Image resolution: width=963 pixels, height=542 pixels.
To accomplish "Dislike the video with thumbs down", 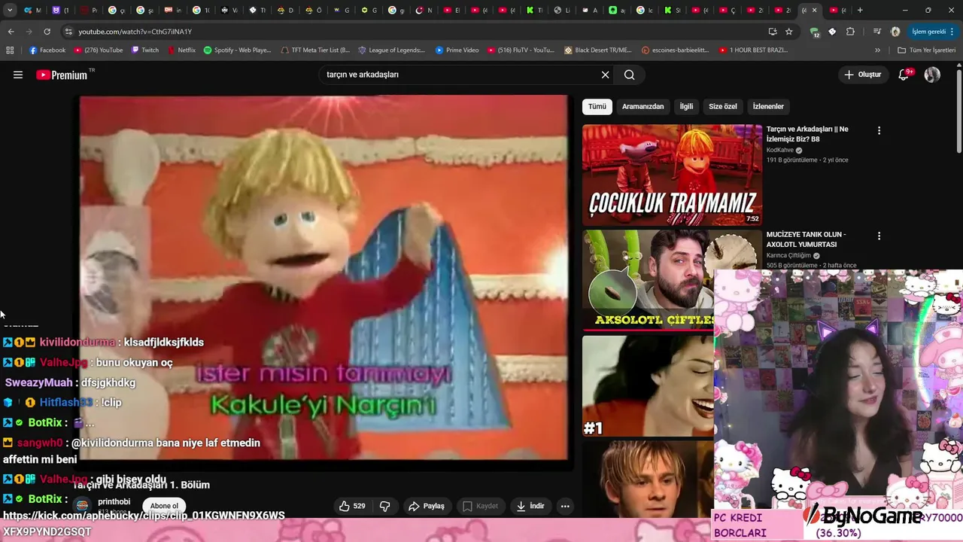I will 384,506.
